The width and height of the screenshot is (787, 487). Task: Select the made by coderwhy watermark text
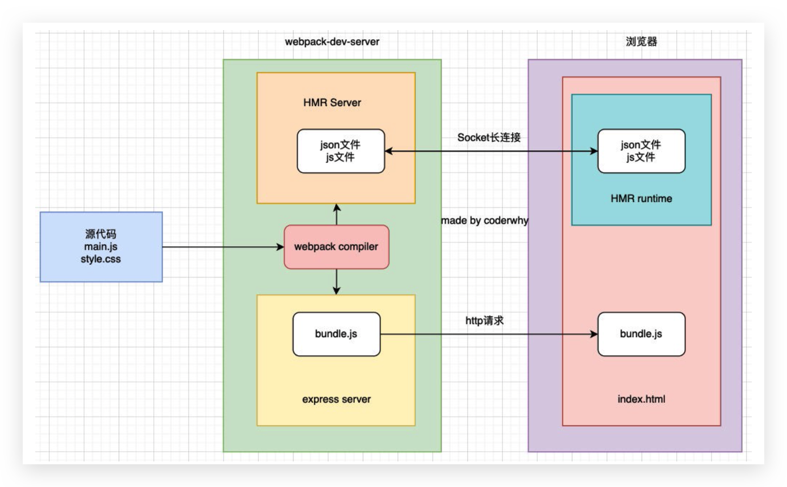click(484, 221)
